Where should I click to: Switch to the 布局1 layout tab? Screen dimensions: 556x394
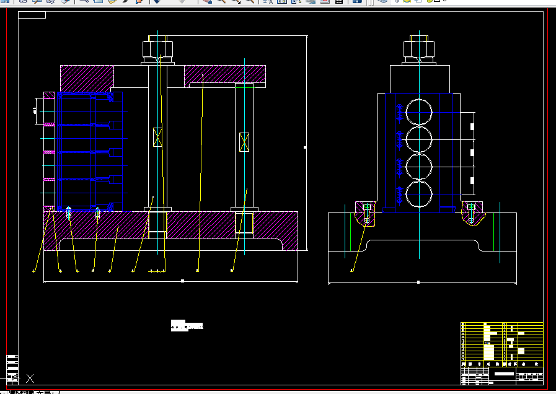click(45, 393)
